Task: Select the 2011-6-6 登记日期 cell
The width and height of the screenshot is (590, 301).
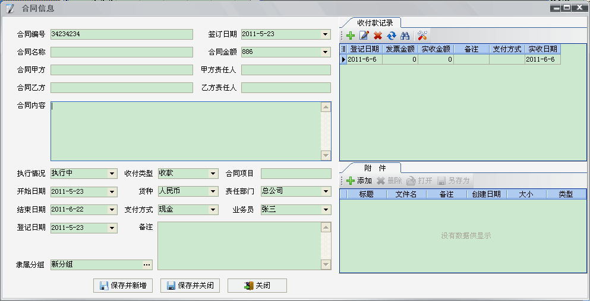Action: (365, 59)
